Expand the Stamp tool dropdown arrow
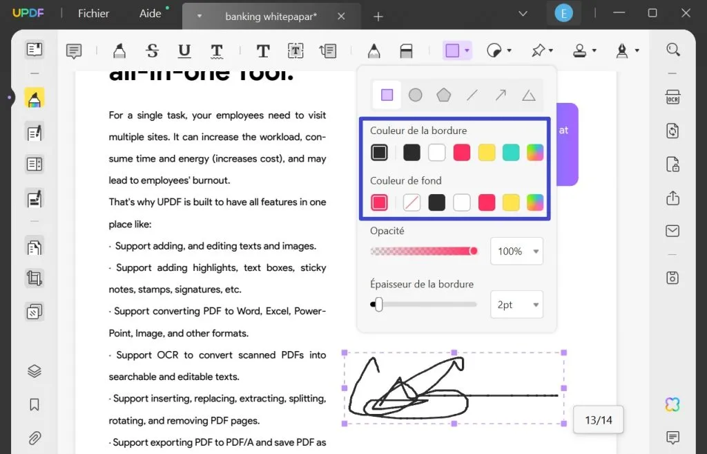707x454 pixels. (594, 50)
